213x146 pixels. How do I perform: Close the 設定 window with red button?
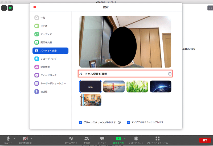(35, 7)
